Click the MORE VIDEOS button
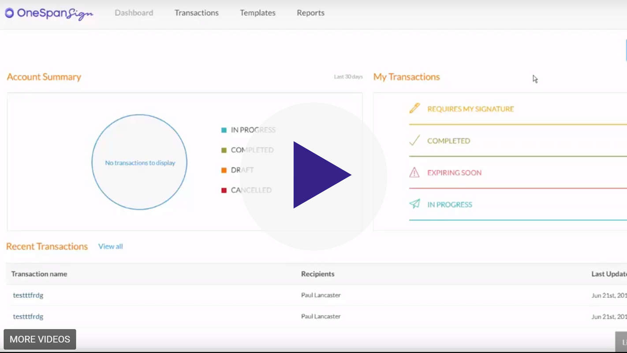Viewport: 627px width, 353px height. click(40, 339)
